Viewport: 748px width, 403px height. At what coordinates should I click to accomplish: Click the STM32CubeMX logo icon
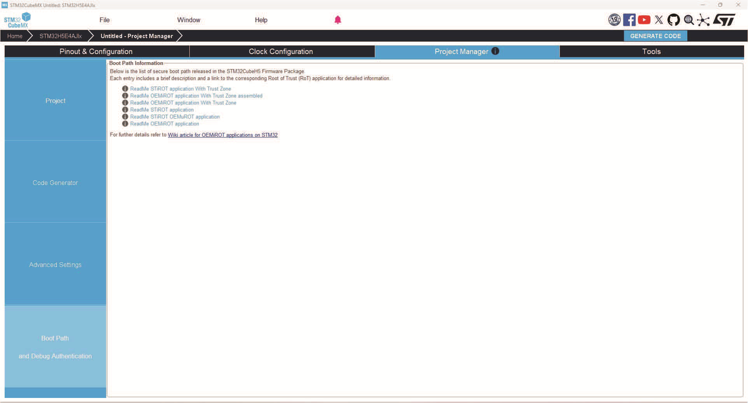click(17, 20)
